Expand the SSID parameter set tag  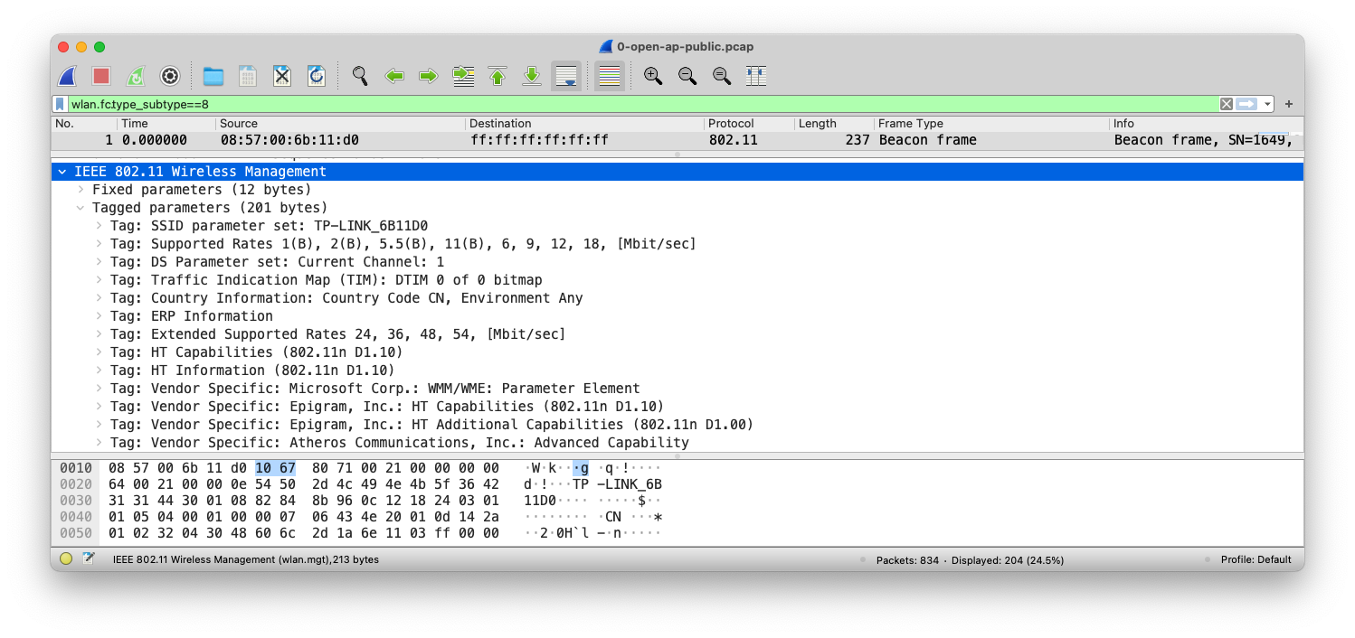99,226
